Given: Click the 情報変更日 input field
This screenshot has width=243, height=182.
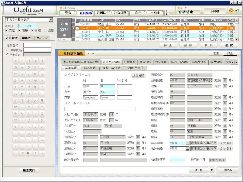Looking at the screenshot, I should 177,160.
